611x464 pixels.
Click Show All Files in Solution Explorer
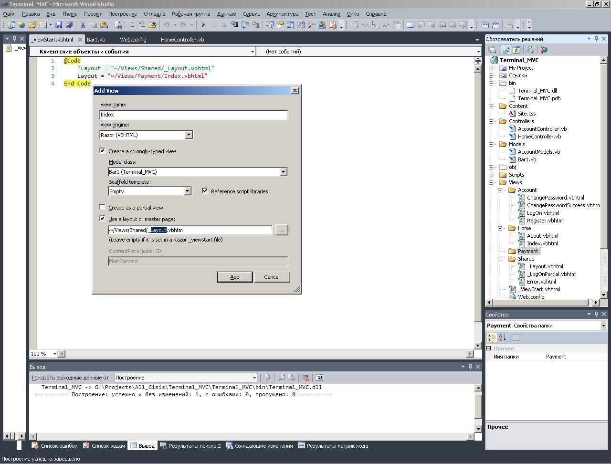(x=506, y=50)
